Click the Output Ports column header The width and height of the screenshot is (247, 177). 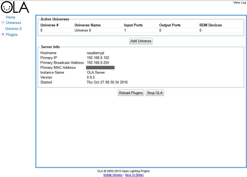click(x=170, y=25)
